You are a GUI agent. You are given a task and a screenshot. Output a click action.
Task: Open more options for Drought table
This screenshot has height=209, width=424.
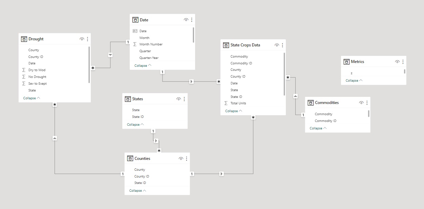(x=87, y=39)
